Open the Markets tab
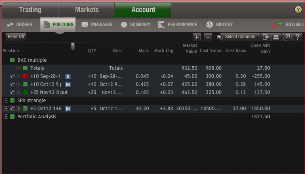The image size is (305, 174). [x=86, y=10]
